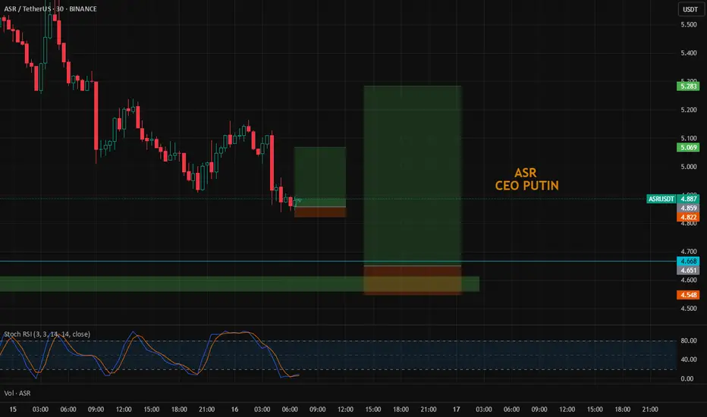
Task: Click the ASR CEO PUTIN text annotation
Action: (x=526, y=179)
